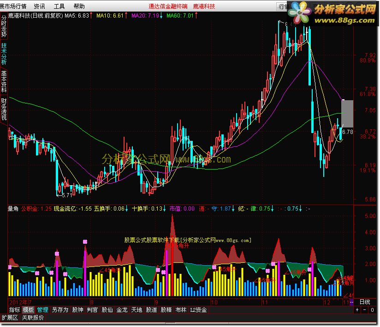380x327 pixels.
Task: Click the 市值: 0.00 value
Action: click(x=182, y=209)
